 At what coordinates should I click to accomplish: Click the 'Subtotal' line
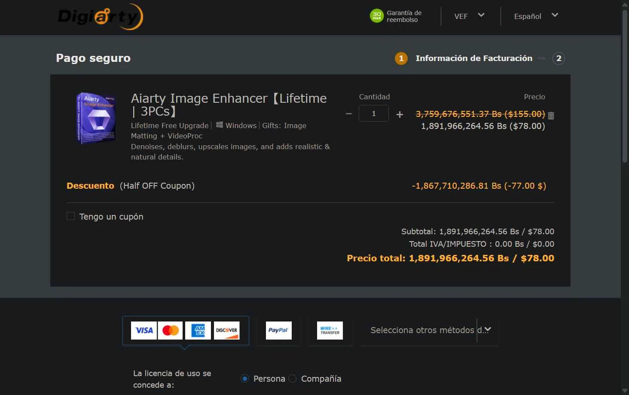coord(478,232)
